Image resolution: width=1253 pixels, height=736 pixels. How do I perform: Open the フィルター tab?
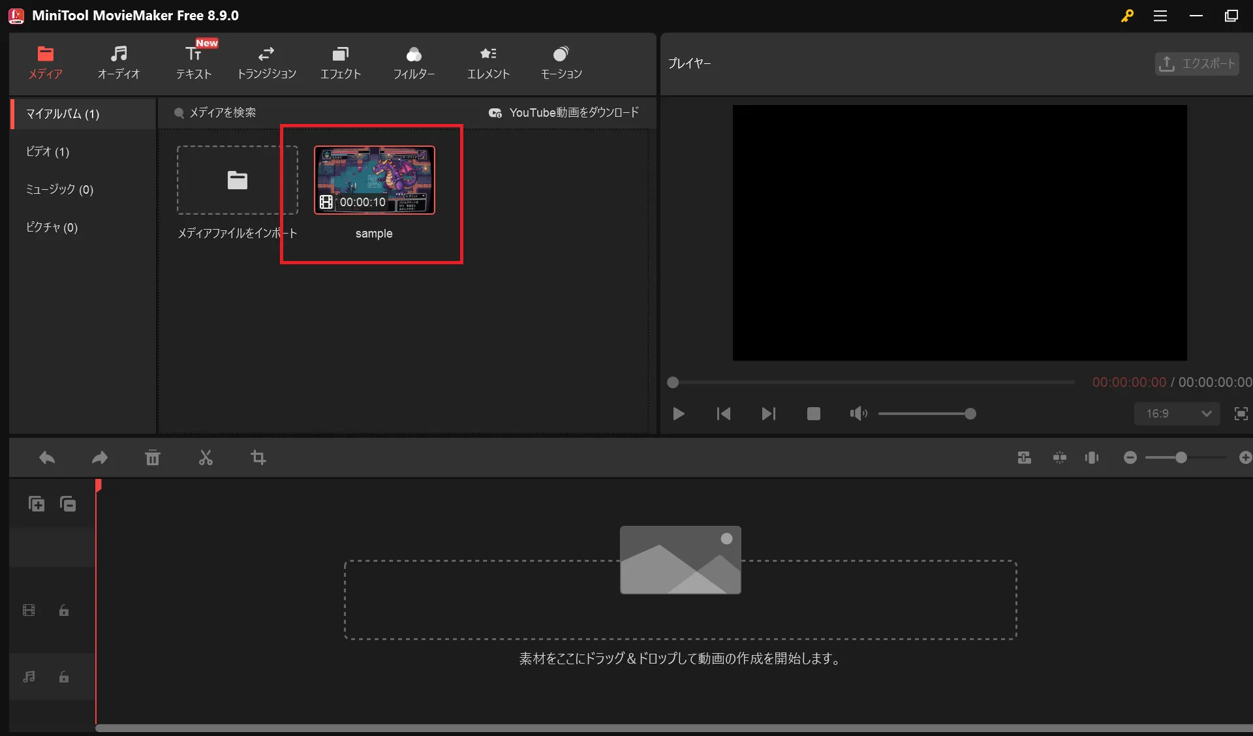414,63
